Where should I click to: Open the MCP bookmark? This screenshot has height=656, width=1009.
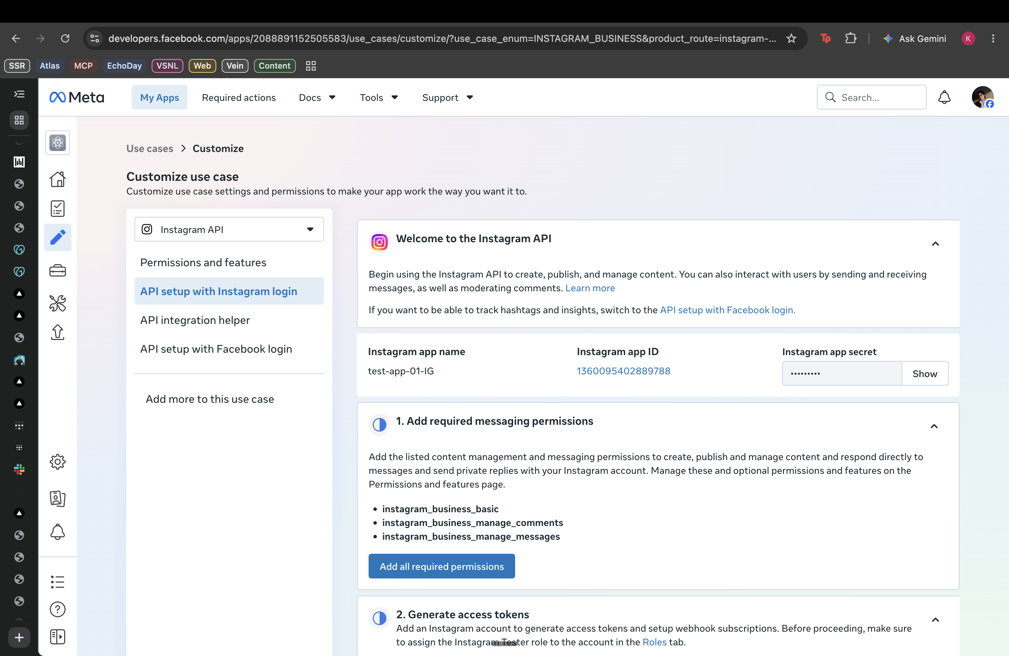coord(83,66)
